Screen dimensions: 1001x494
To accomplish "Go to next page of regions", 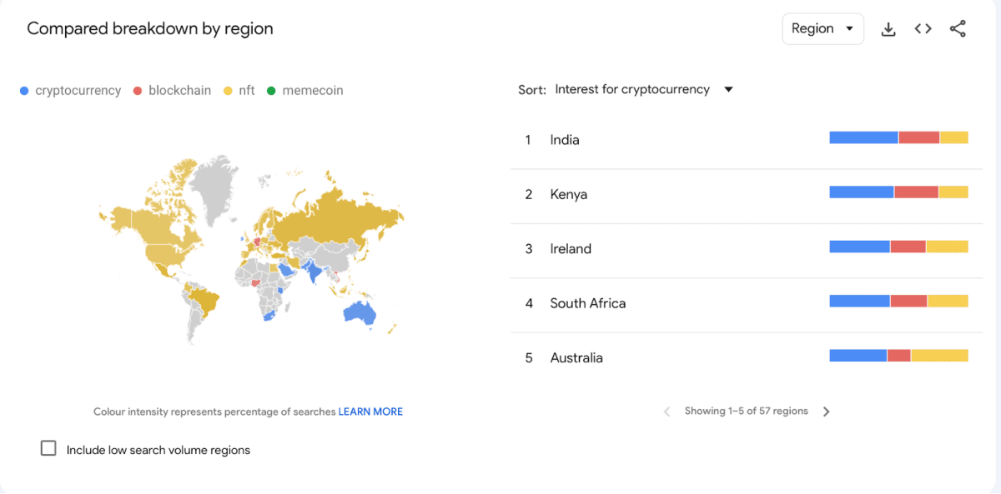I will [826, 412].
